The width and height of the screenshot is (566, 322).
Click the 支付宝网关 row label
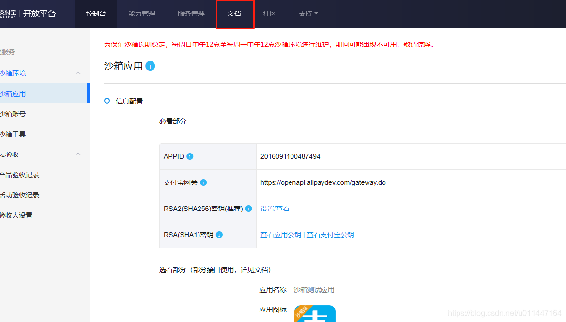(x=181, y=183)
